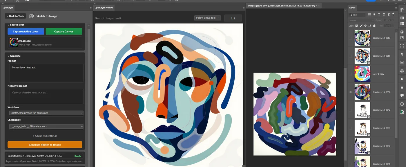Collapse the Source layer section
Screen dimensions: 406x167
click(9, 25)
